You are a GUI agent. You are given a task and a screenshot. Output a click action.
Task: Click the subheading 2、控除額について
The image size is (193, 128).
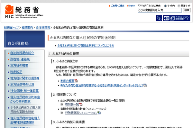pyautogui.click(x=65, y=95)
